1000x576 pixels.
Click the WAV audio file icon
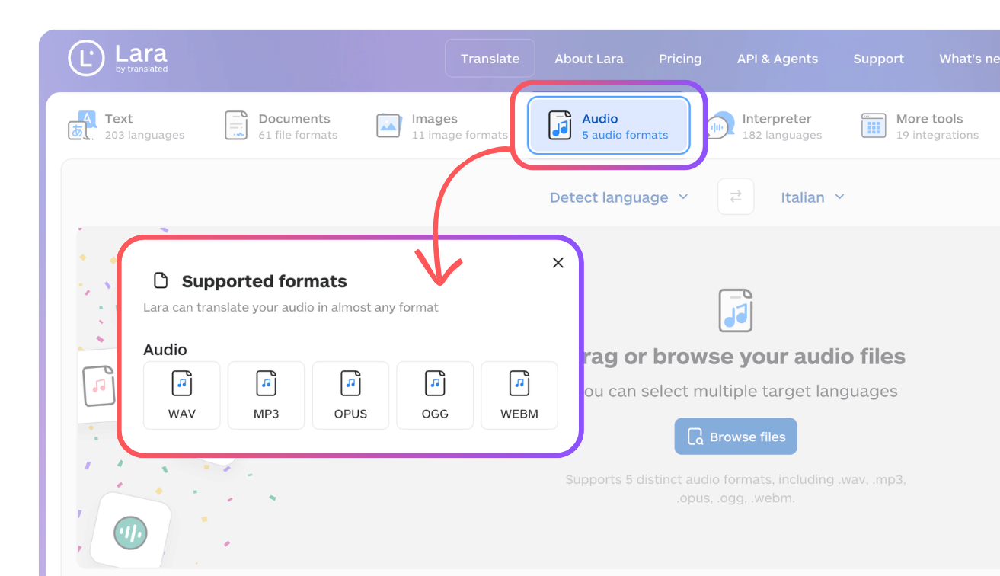pyautogui.click(x=182, y=383)
